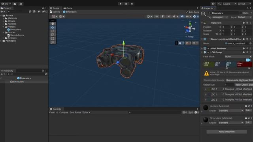253x142 pixels.
Task: Click Recalculate Lightmap Scale button
Action: tap(239, 80)
